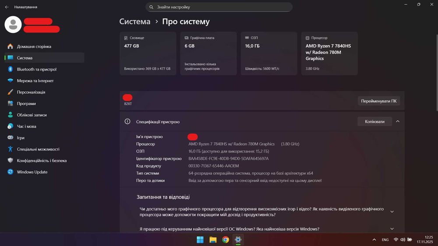Screen dimensions: 438x246
Task: Click the Bluetooth icon in sidebar
Action: click(11, 69)
